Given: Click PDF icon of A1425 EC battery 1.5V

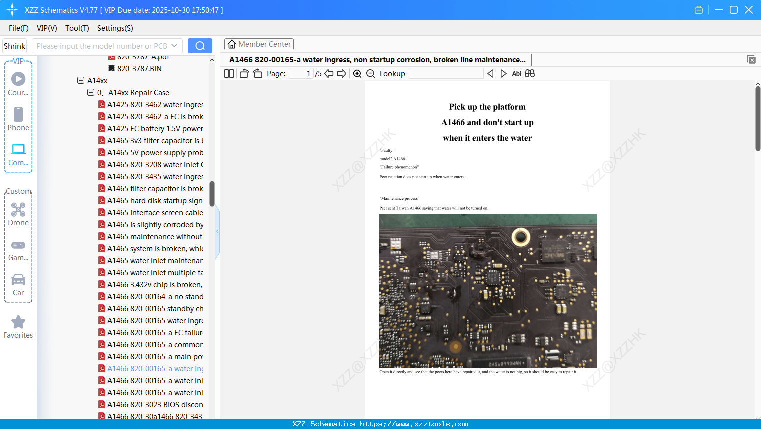Looking at the screenshot, I should (102, 129).
